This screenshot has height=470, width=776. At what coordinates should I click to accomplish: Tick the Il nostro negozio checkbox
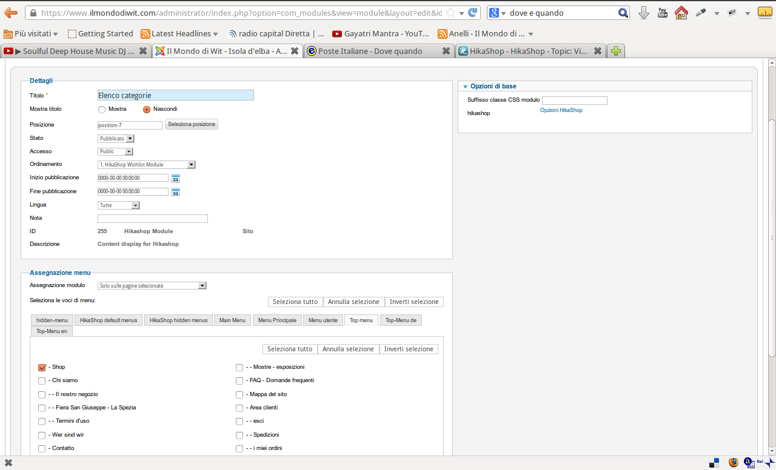[42, 395]
